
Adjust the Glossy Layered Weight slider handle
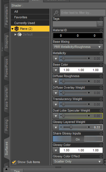click(71, 127)
